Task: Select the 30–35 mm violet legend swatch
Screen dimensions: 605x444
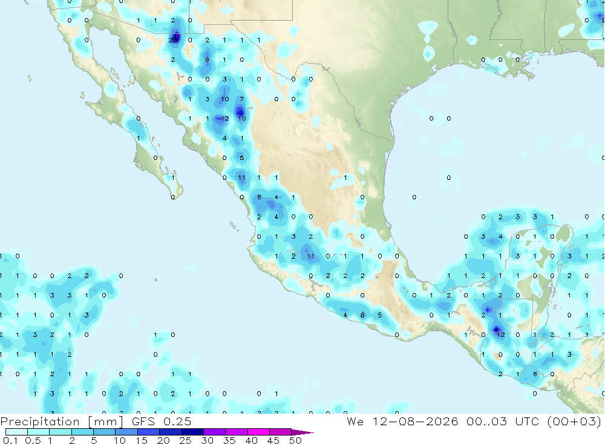Action: 215,432
